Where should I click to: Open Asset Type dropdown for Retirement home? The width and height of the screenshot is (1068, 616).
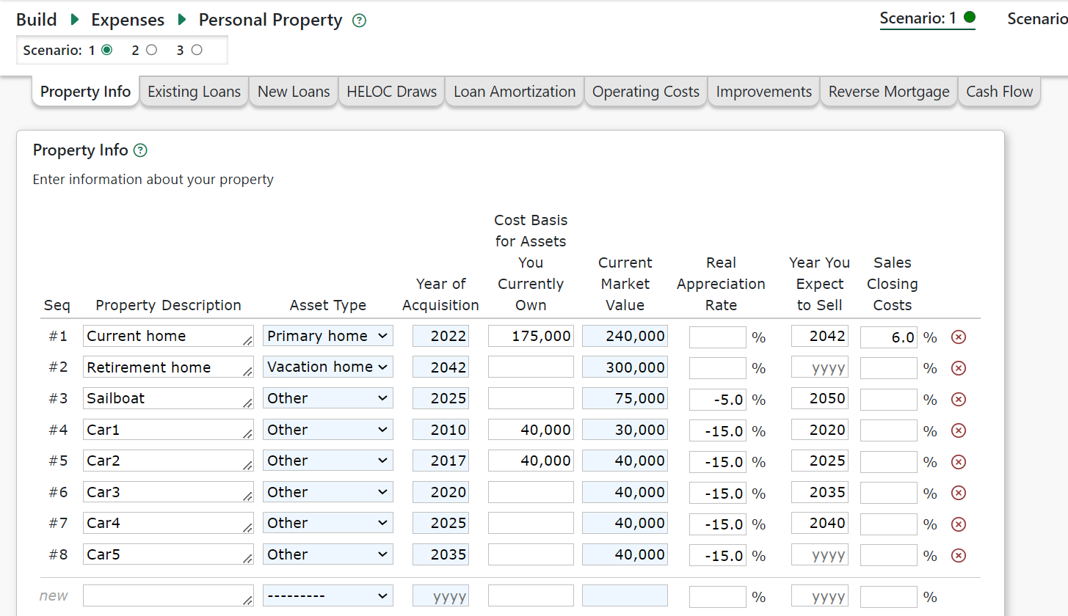point(328,367)
